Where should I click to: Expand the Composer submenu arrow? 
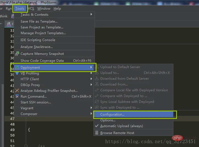point(91,114)
